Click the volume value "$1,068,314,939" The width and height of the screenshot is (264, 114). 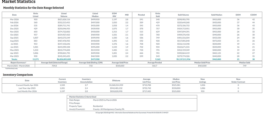tap(116, 85)
